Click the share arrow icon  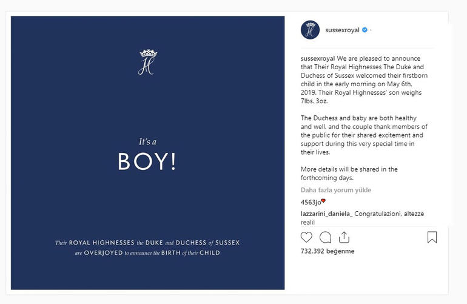click(x=344, y=237)
